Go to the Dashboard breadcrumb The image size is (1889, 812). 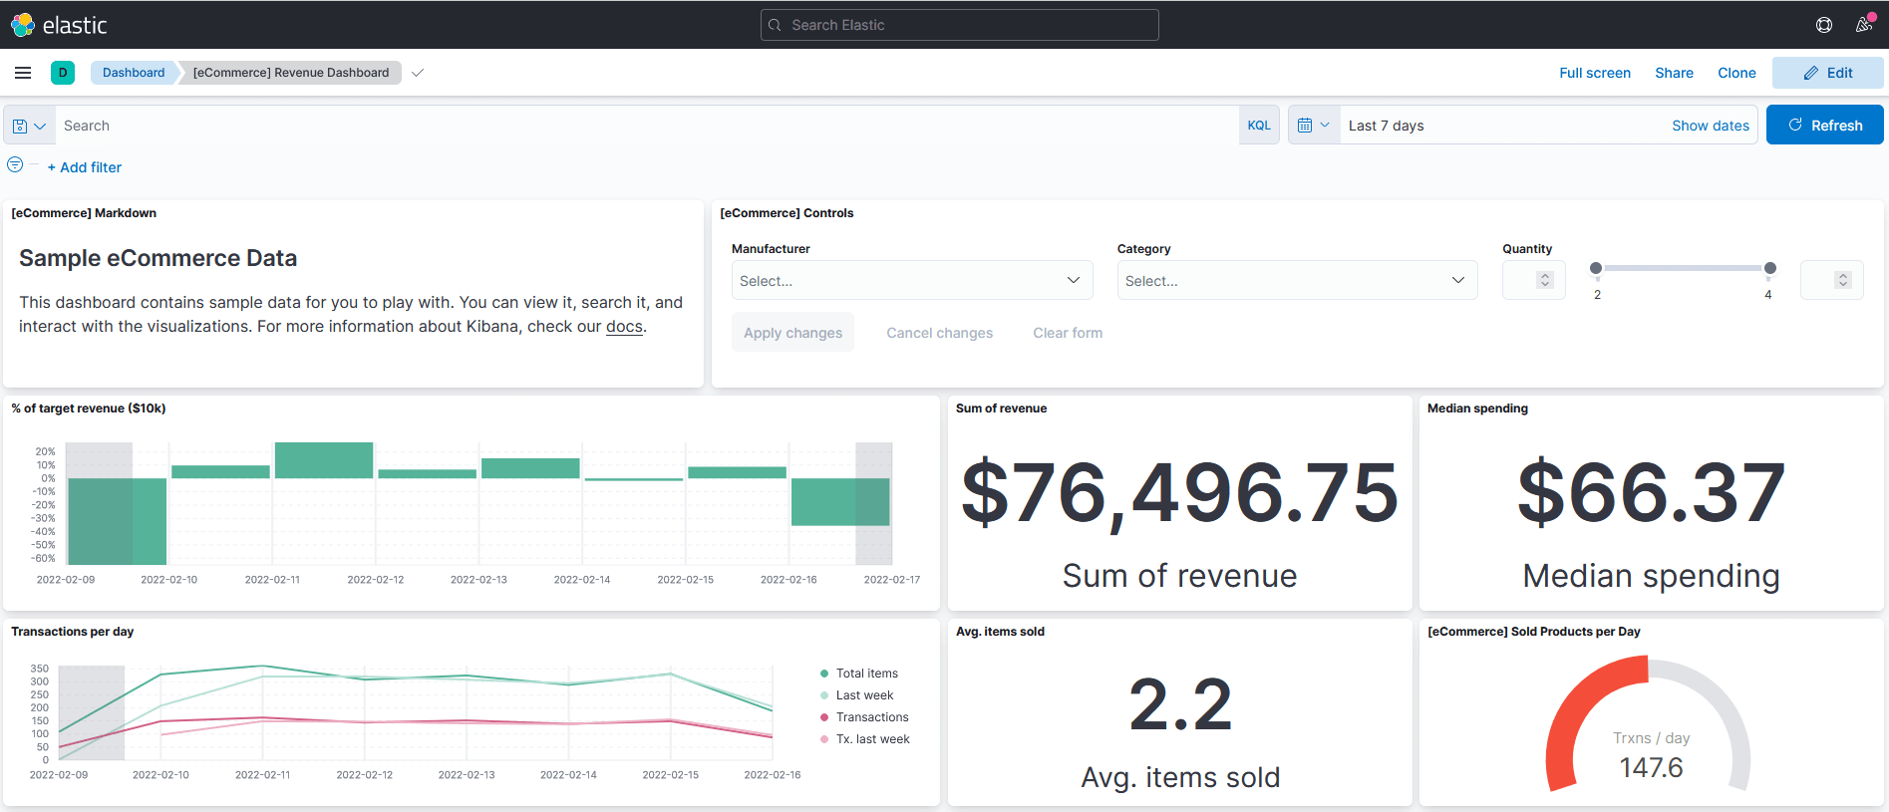pyautogui.click(x=134, y=73)
